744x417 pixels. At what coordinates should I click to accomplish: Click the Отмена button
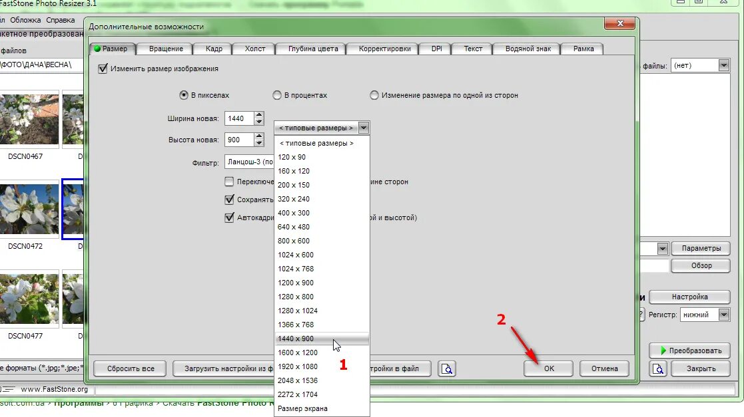pyautogui.click(x=605, y=368)
